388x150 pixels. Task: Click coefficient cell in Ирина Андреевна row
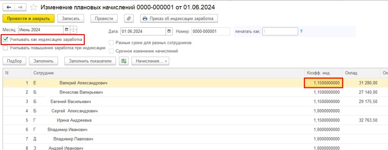pos(324,120)
